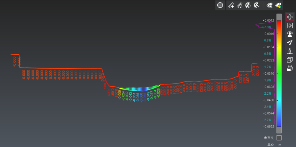
Task: Click the box with arrows limit icon
Action: pos(290,68)
